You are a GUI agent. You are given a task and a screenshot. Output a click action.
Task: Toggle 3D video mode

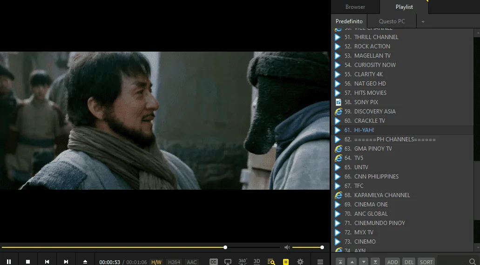[x=257, y=262]
